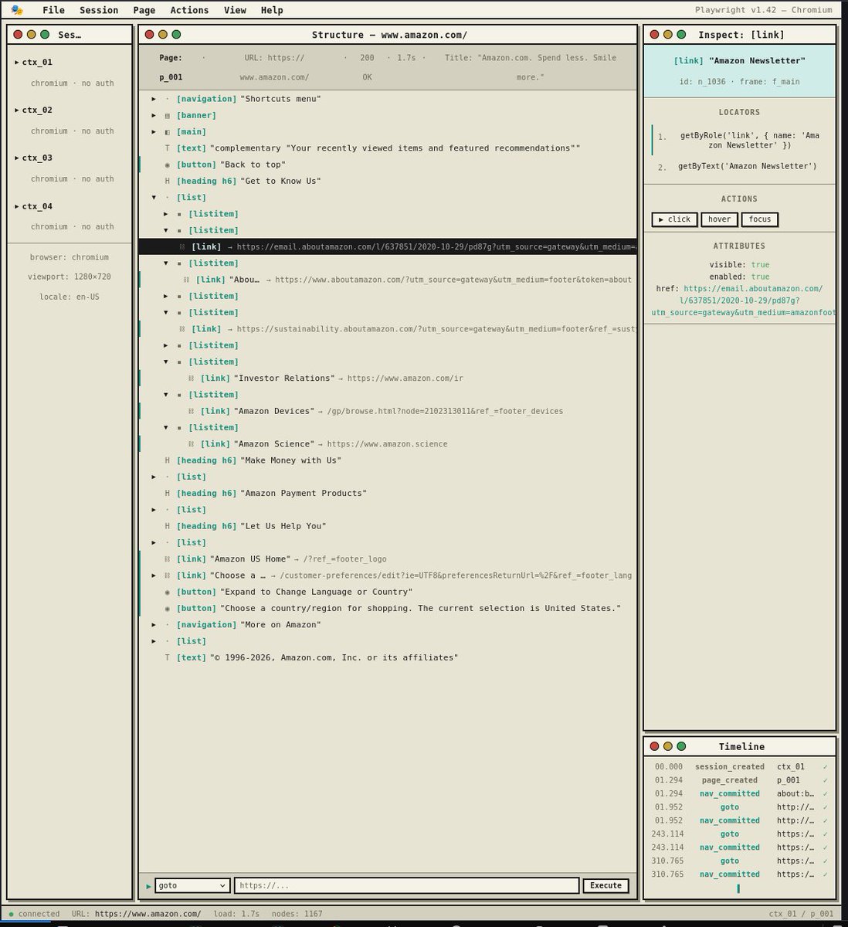Click the link icon beside "Amazon Science"
The image size is (848, 927).
click(191, 444)
